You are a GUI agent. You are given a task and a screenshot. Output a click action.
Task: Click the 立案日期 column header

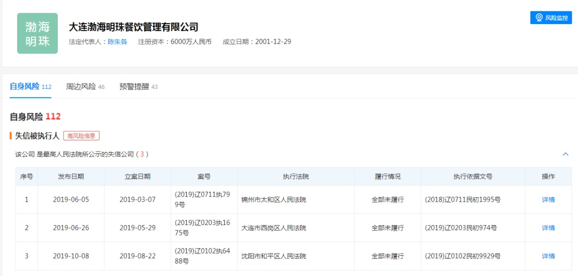pos(138,177)
